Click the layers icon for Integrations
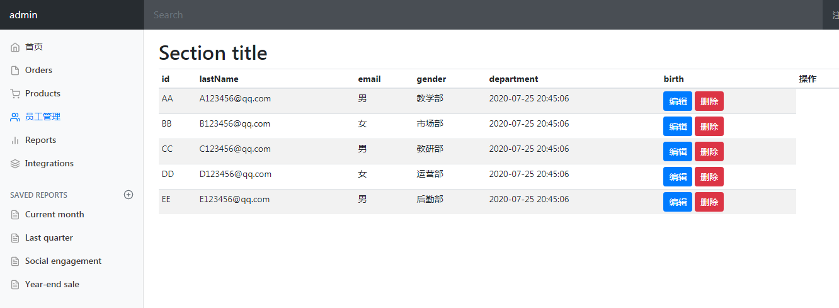 point(15,164)
